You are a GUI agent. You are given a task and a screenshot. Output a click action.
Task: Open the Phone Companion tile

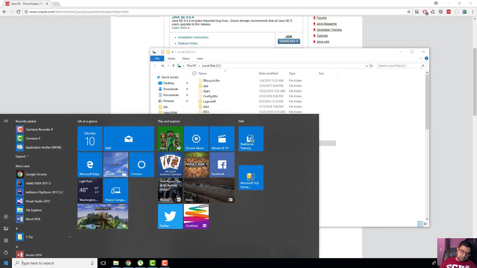pos(116,191)
